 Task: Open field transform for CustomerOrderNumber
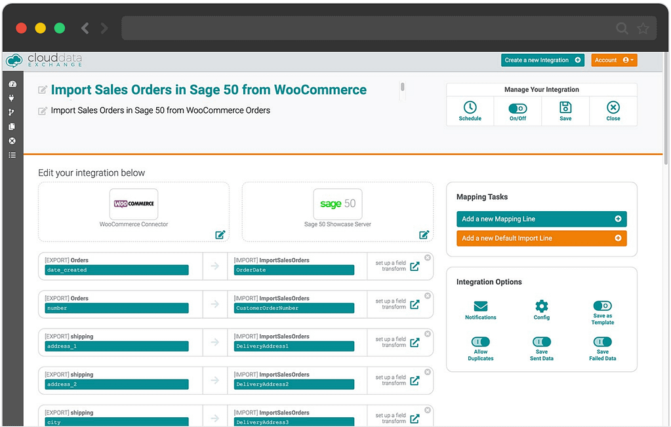point(415,304)
